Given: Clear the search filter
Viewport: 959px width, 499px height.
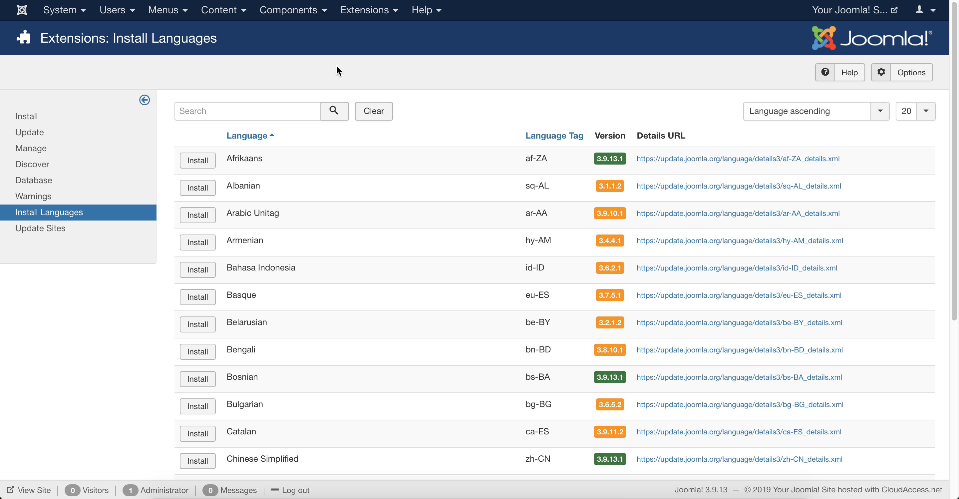Looking at the screenshot, I should [373, 111].
